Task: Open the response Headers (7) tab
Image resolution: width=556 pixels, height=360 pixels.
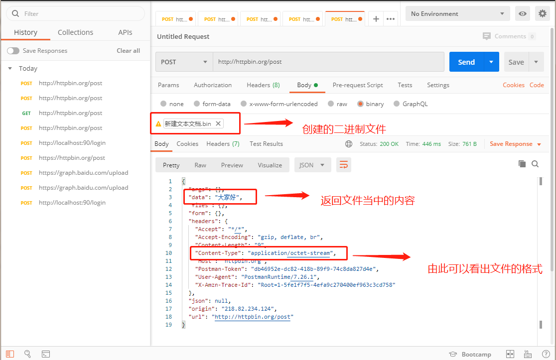Action: tap(223, 144)
